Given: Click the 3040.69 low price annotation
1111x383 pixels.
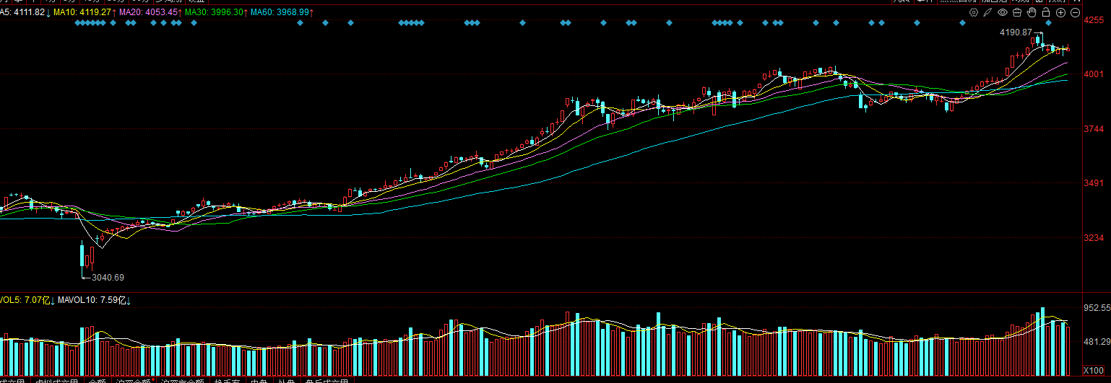Looking at the screenshot, I should pos(108,277).
